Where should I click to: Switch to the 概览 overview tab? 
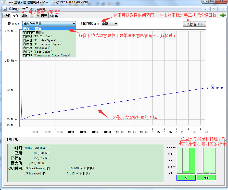click(7, 16)
